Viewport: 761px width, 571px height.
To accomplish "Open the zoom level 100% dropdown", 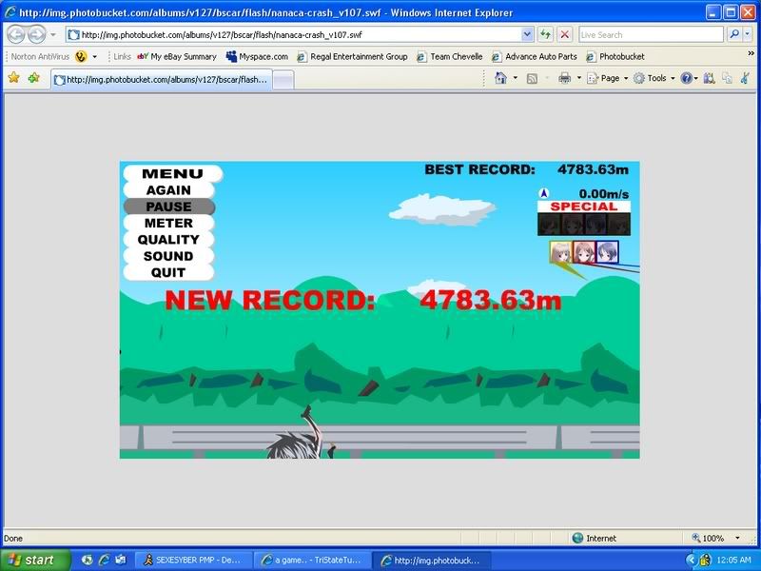I will pos(718,538).
